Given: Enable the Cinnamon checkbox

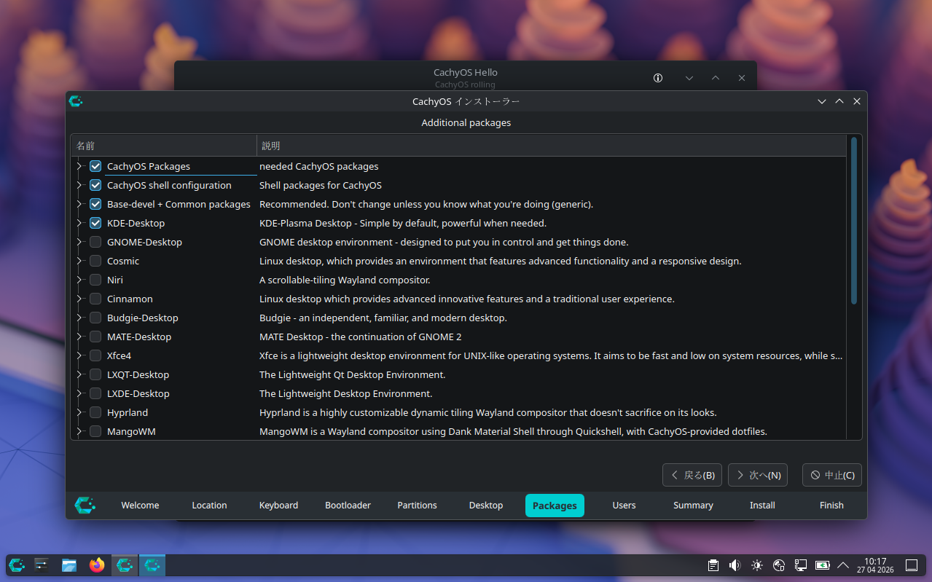Looking at the screenshot, I should (95, 299).
